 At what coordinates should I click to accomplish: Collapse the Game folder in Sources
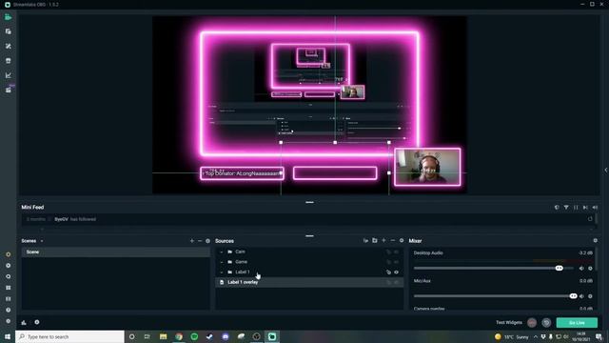coord(222,262)
